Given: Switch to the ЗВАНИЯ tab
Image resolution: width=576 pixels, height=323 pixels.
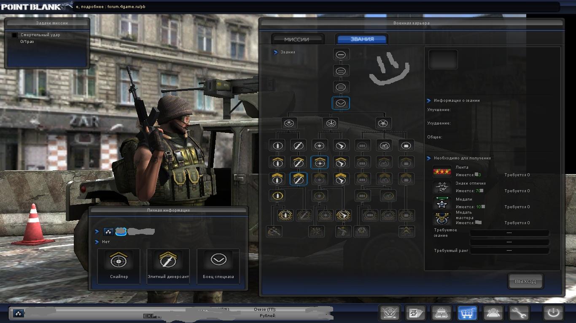Looking at the screenshot, I should tap(362, 39).
